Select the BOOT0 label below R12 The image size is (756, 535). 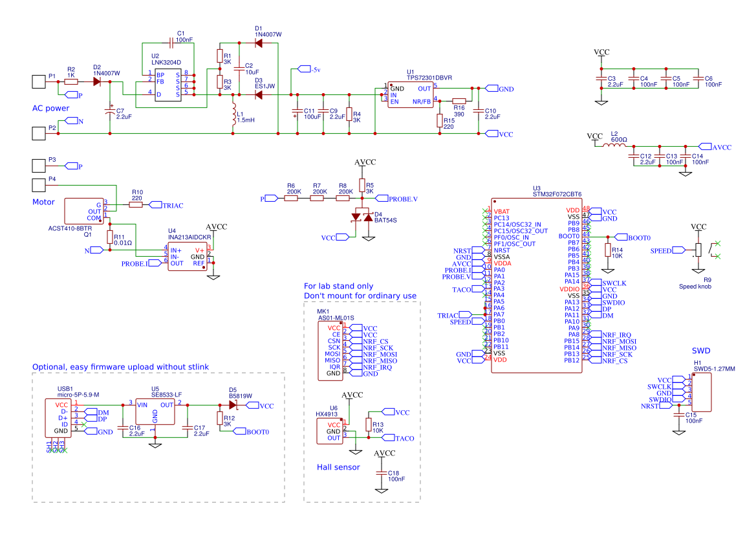[251, 431]
